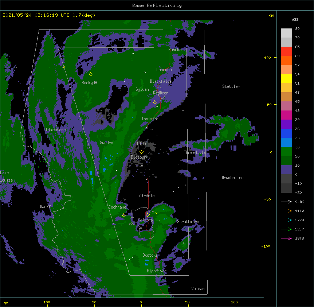Click the 04DK legend text

tap(299, 202)
